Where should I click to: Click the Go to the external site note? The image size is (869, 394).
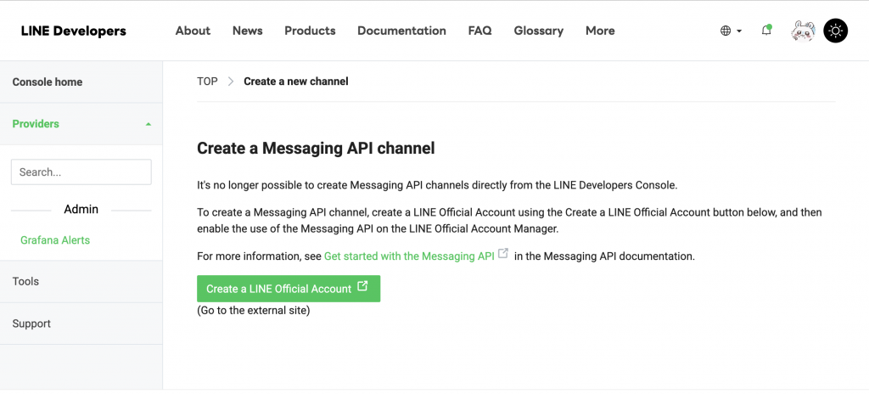(253, 311)
